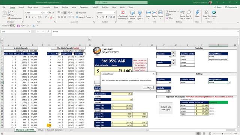Open the File menu tab
The image size is (240, 135).
click(4, 7)
